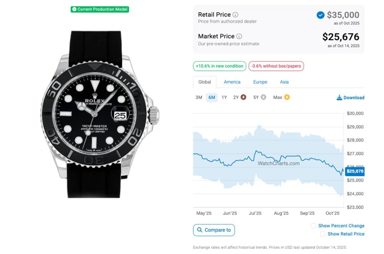The width and height of the screenshot is (384, 254).
Task: Click the Compare to magnifier icon
Action: tap(200, 230)
